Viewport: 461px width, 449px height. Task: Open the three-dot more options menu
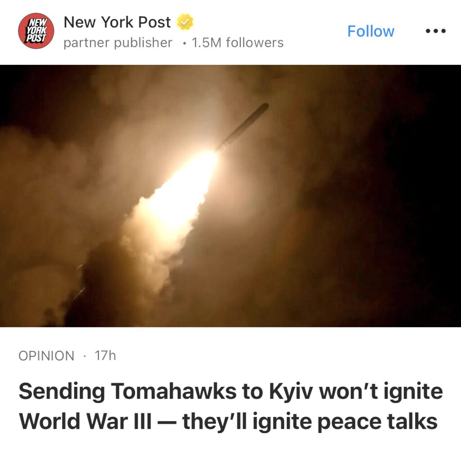click(x=436, y=31)
